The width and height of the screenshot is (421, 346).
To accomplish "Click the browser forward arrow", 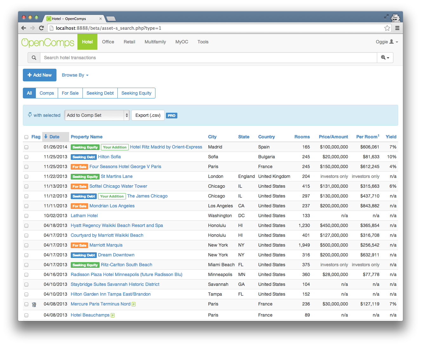I will (x=32, y=28).
